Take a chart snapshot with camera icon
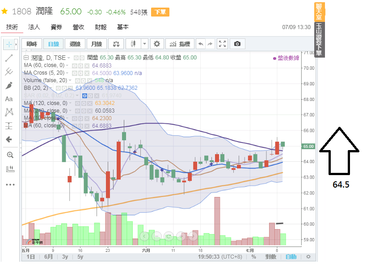 pyautogui.click(x=237, y=44)
